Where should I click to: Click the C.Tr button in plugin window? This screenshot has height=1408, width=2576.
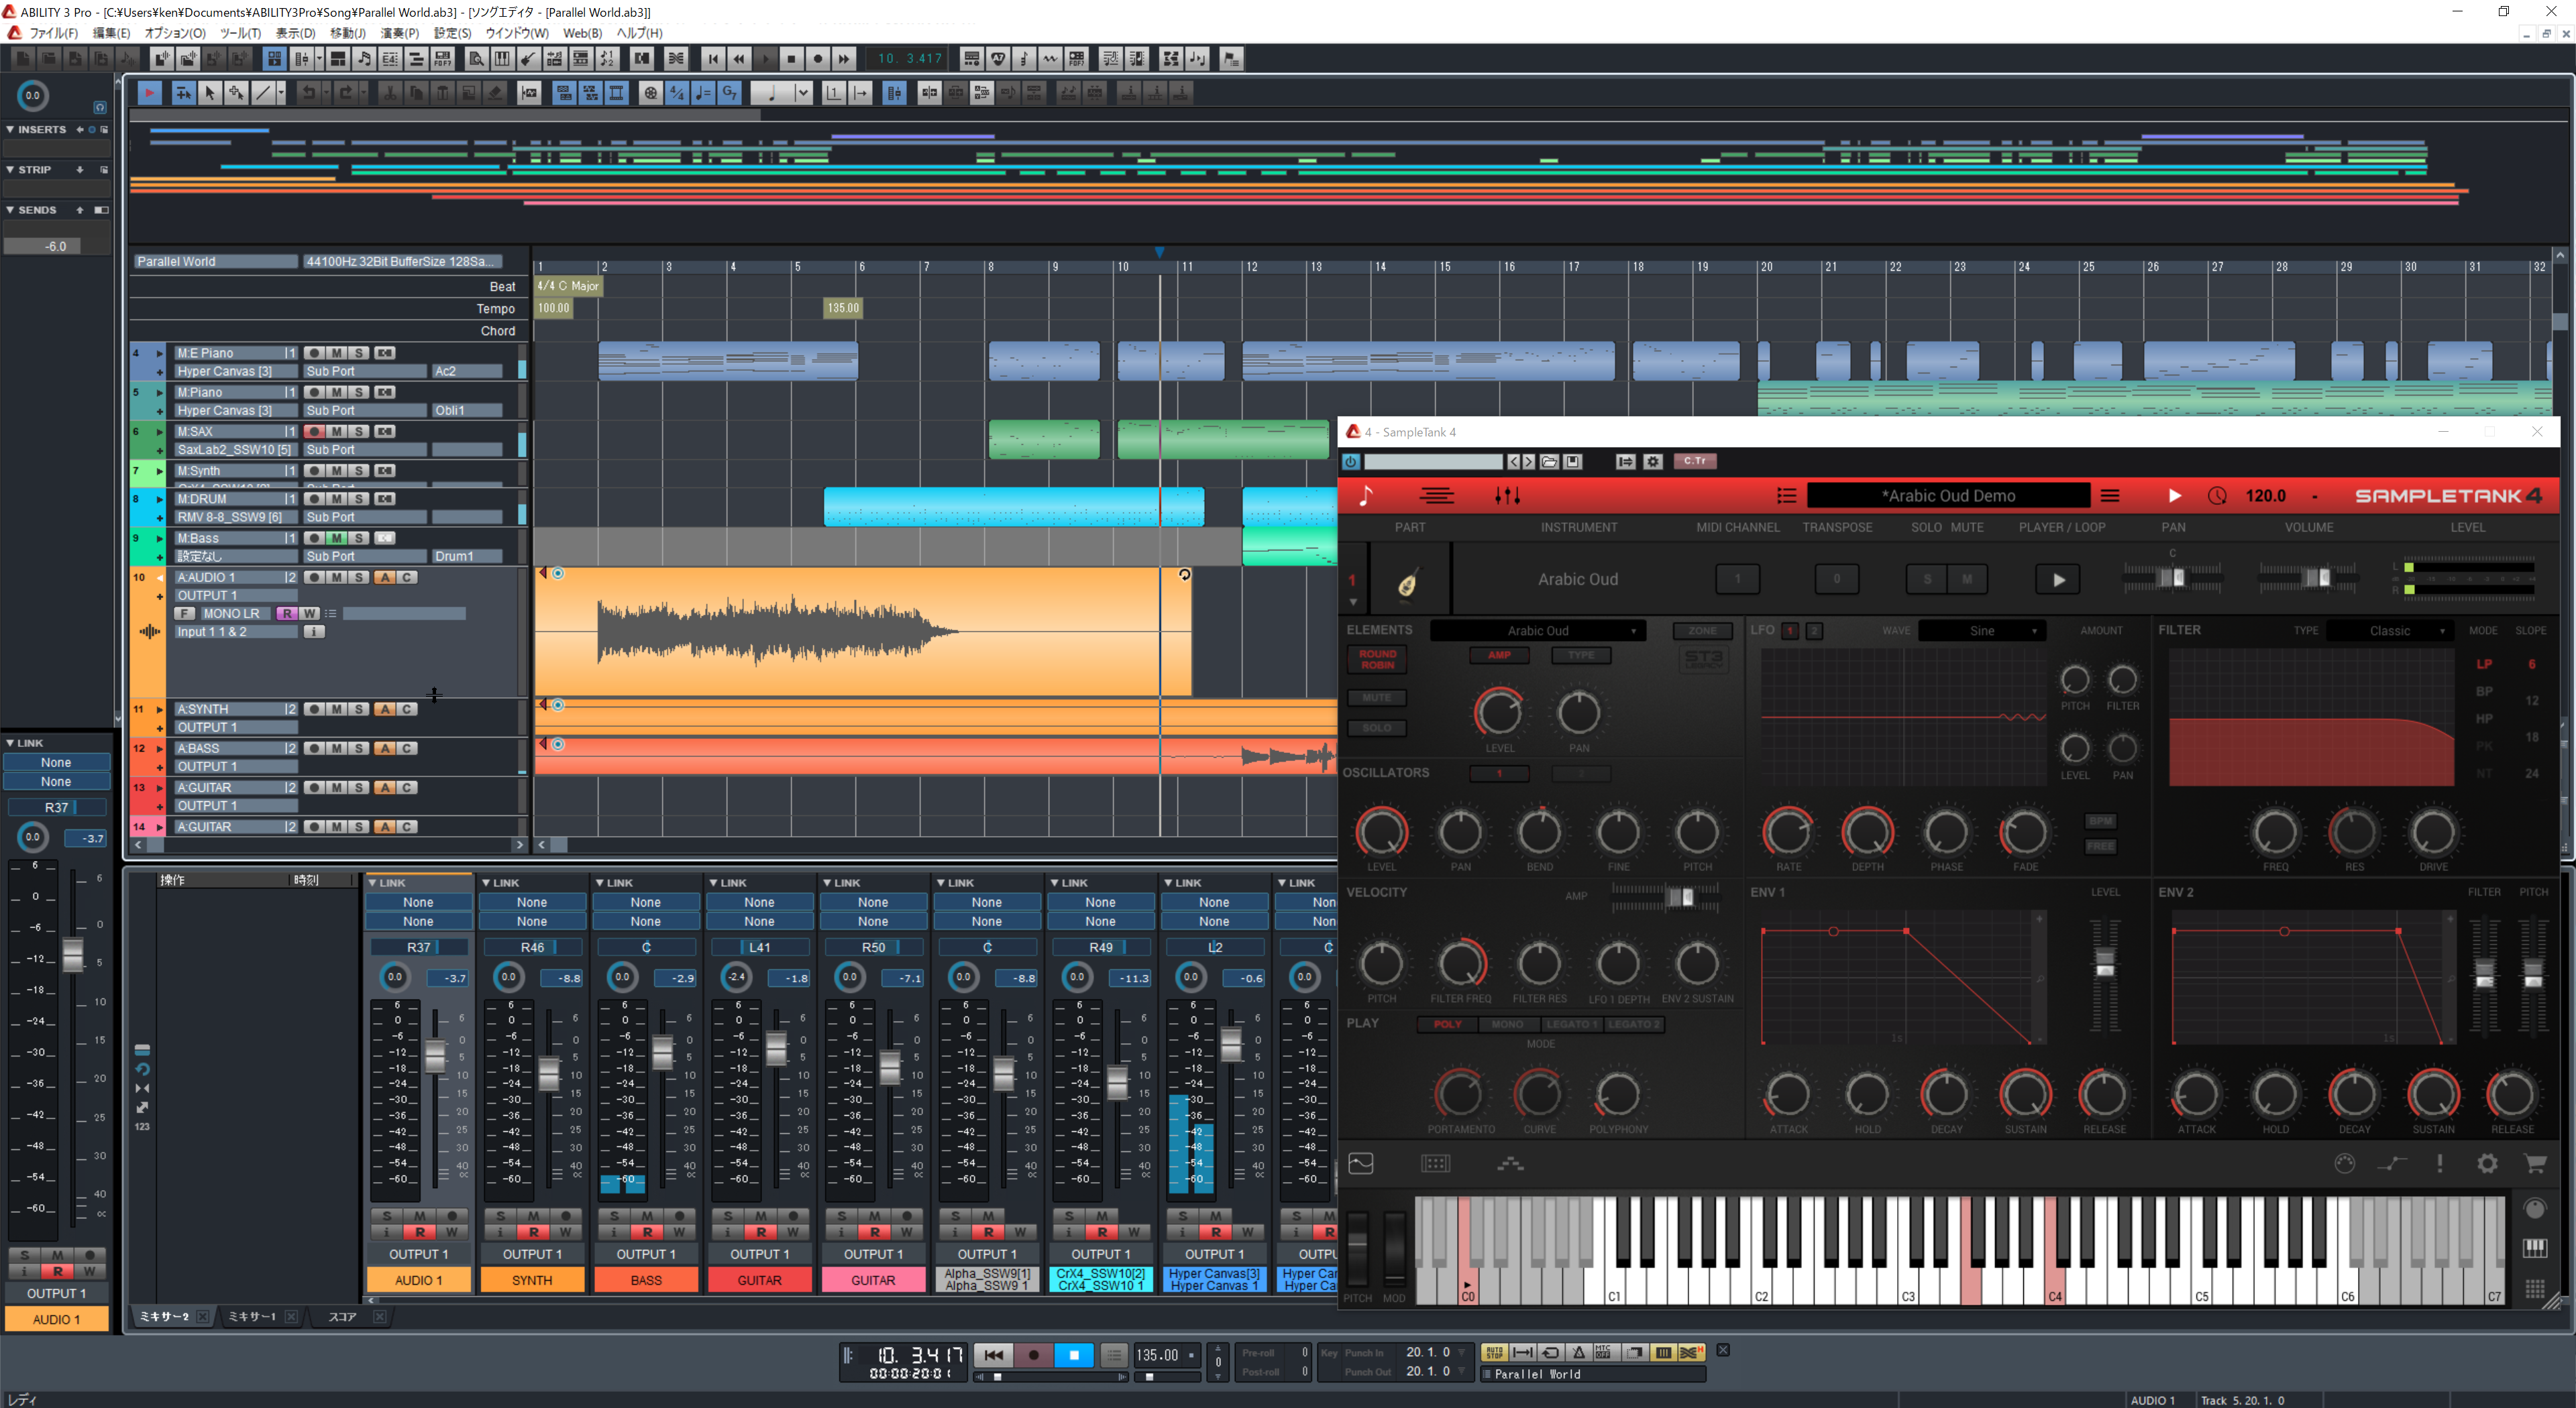coord(1695,462)
